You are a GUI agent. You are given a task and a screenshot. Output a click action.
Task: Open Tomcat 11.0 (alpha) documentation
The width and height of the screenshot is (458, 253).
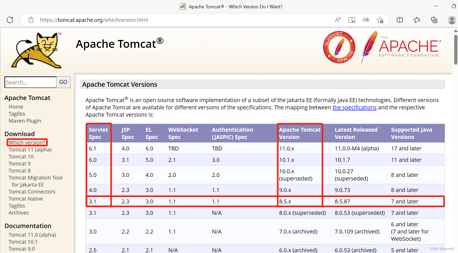click(x=32, y=235)
